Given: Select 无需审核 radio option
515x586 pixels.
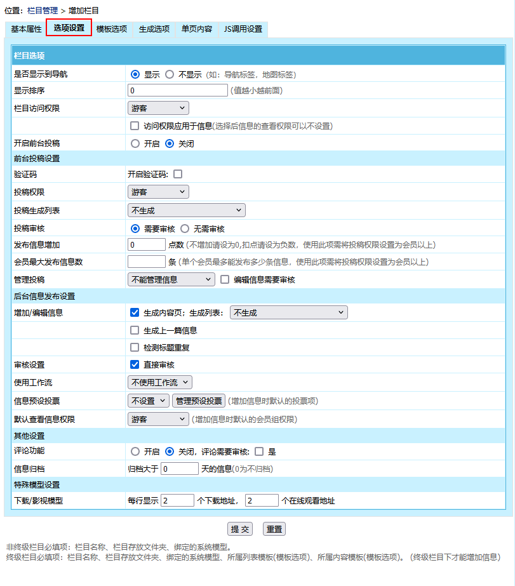Looking at the screenshot, I should pyautogui.click(x=185, y=229).
